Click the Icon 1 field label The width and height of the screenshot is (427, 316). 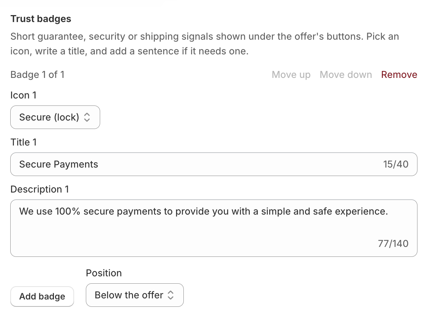(x=23, y=95)
